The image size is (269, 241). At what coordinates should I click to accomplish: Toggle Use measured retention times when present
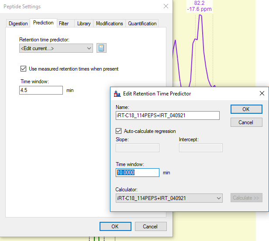tap(24, 69)
